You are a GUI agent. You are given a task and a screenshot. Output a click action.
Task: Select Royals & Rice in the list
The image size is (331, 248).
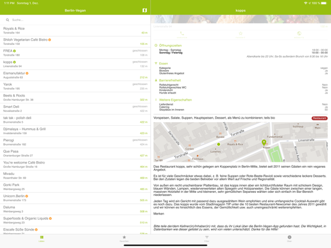[75, 31]
